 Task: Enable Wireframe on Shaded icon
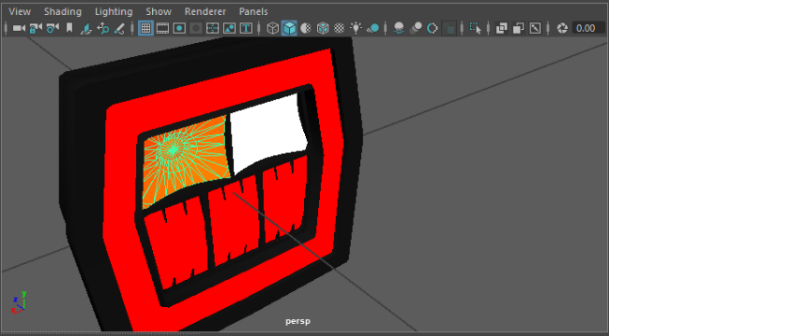323,28
